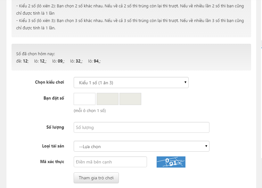Click the "lô: 94" chosen number
The width and height of the screenshot is (262, 188).
94,61
